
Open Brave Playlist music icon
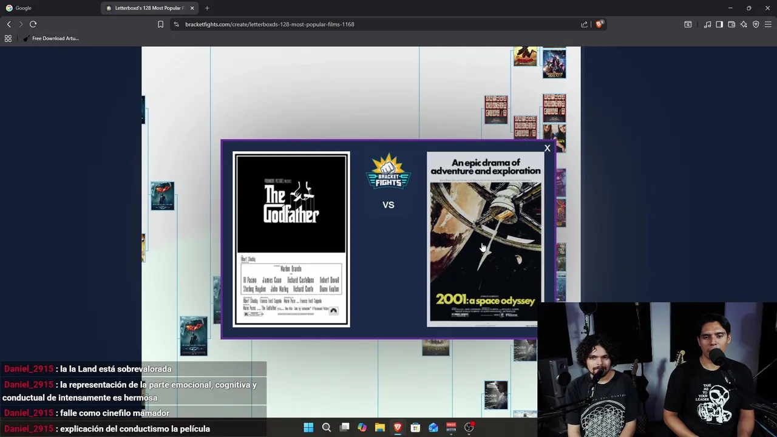point(707,24)
